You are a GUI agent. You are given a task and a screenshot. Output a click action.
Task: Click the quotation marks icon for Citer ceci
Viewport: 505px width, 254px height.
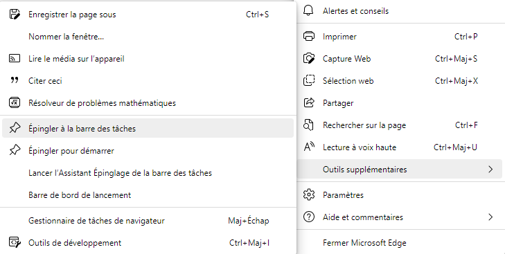[x=15, y=80]
